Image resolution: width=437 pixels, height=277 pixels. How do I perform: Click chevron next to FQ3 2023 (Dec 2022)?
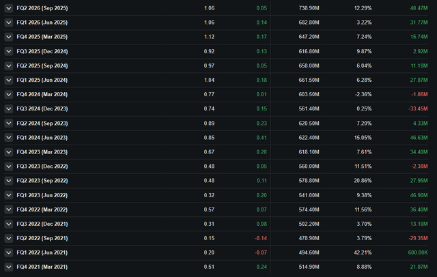point(9,166)
